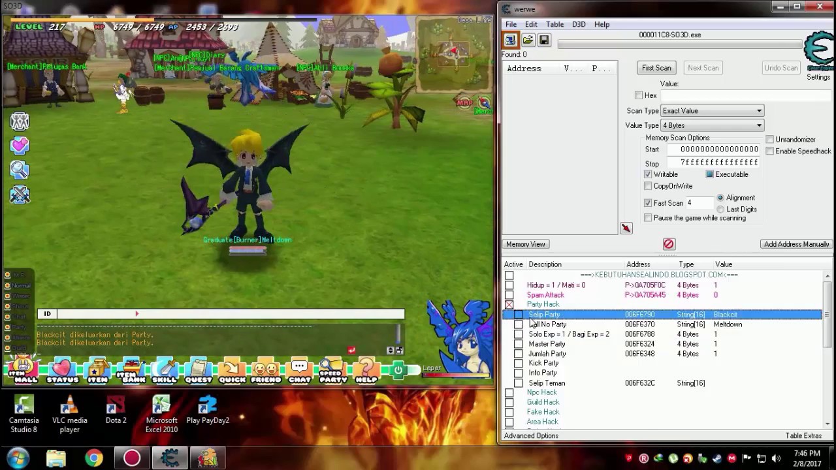The width and height of the screenshot is (836, 470).
Task: Click the Cheat Engine open process icon
Action: (x=510, y=40)
